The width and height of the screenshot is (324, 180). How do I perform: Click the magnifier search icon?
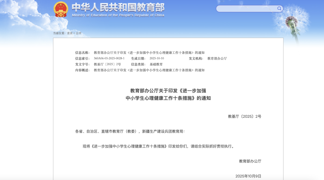pos(279,8)
